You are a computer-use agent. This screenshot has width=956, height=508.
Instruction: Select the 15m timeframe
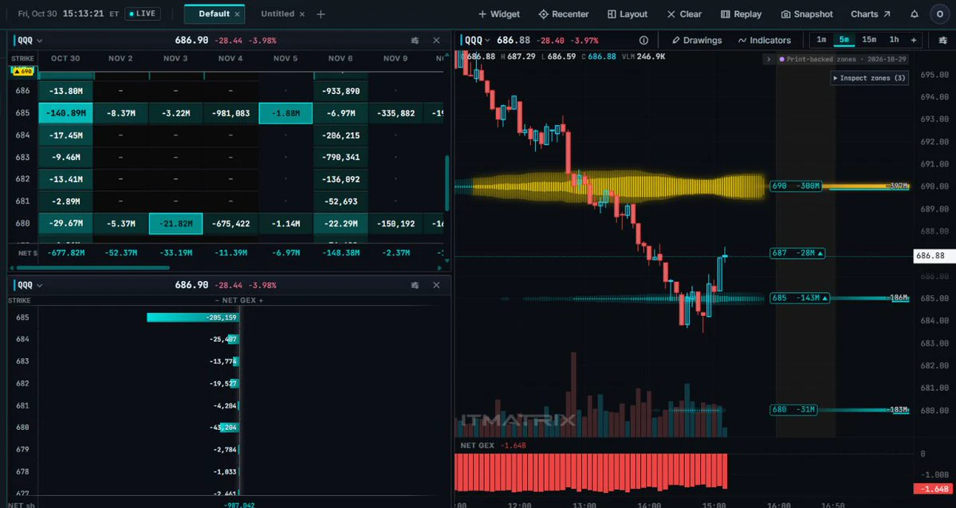[869, 40]
